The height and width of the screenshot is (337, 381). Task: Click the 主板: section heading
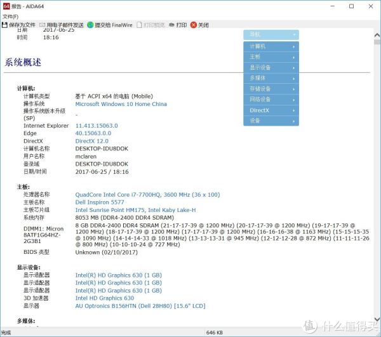23,187
